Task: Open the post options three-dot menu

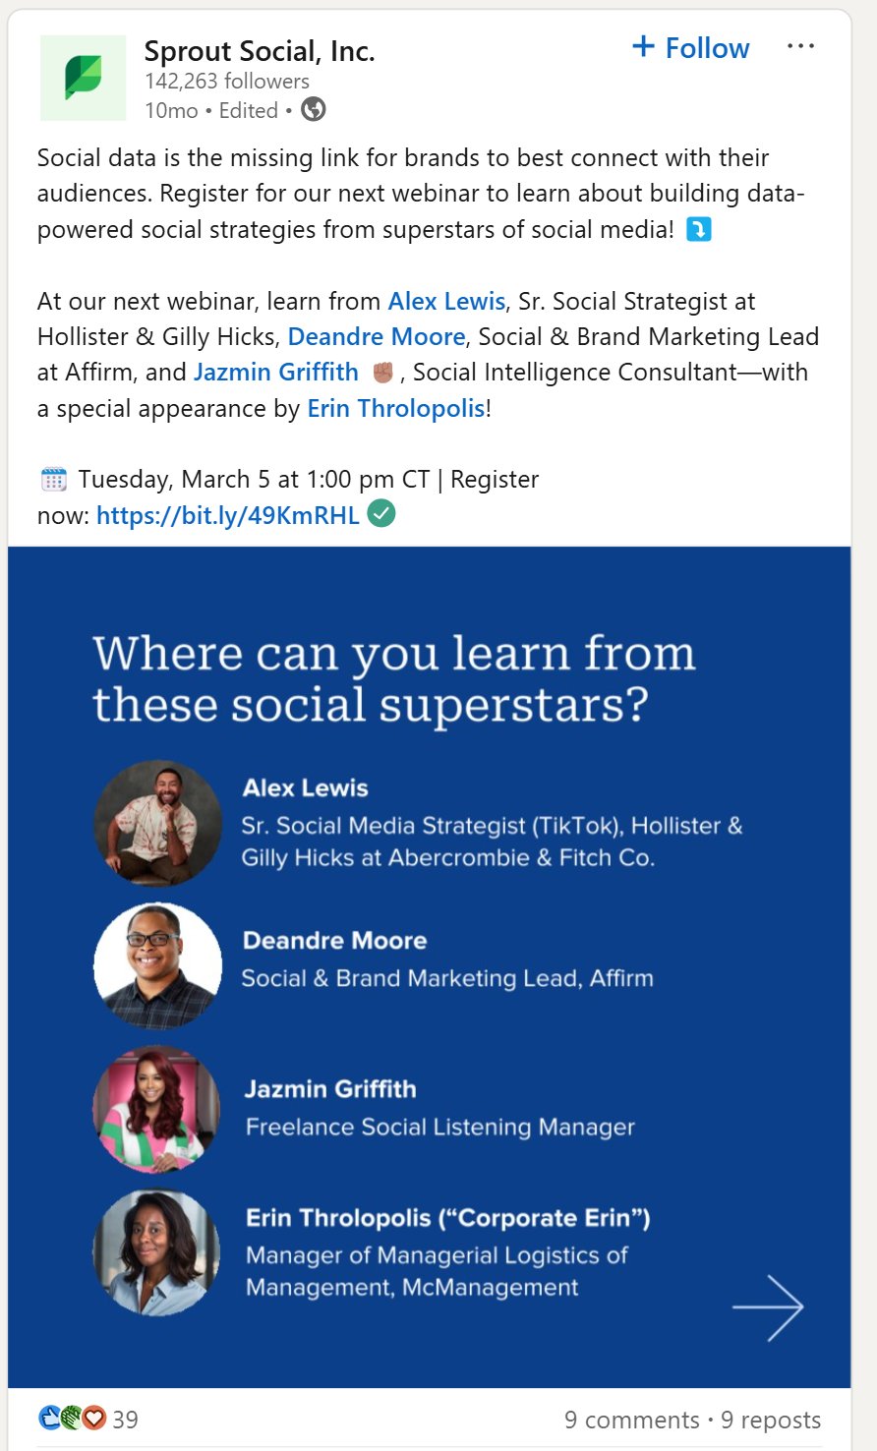Action: (802, 45)
